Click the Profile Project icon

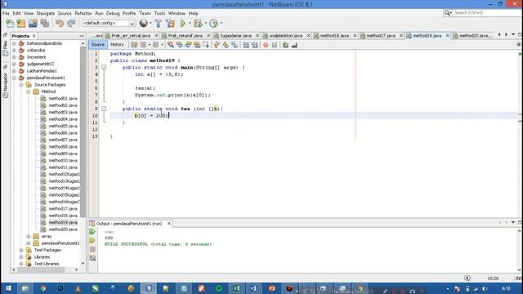[x=214, y=23]
